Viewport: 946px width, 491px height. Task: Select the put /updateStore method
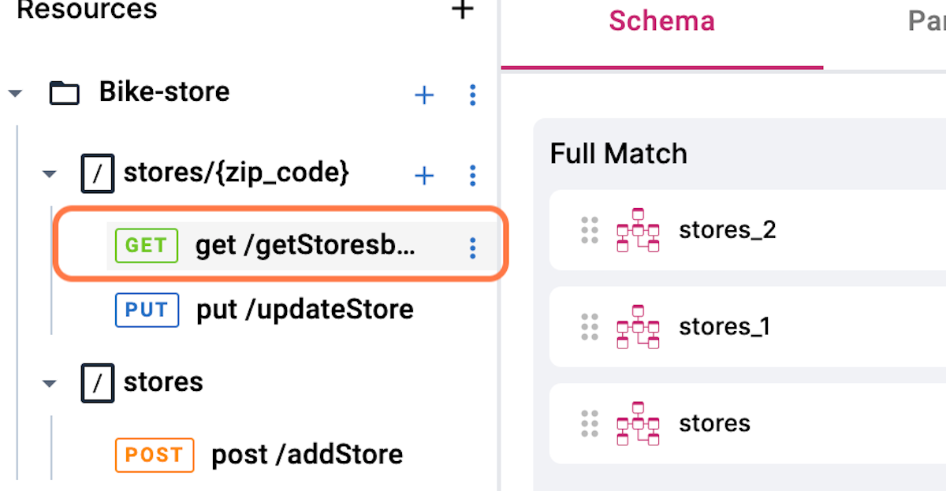[304, 310]
